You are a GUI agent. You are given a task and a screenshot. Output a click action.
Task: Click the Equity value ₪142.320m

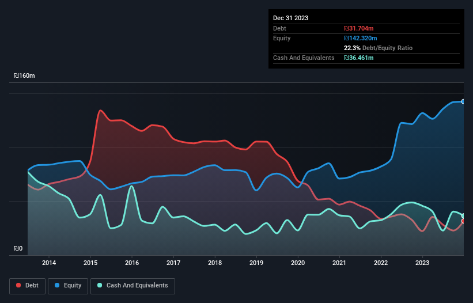(361, 38)
